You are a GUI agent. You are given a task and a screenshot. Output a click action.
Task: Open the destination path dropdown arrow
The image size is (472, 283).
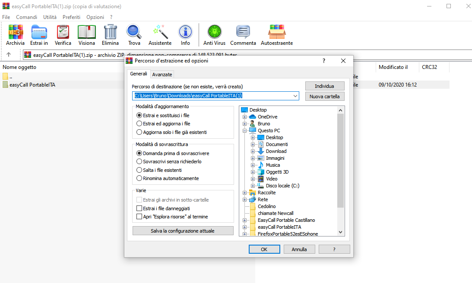tap(295, 96)
